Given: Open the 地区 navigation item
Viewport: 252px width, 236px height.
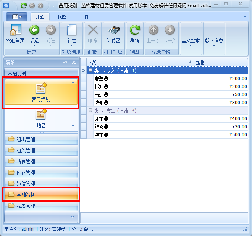Looking at the screenshot, I should pos(41,118).
